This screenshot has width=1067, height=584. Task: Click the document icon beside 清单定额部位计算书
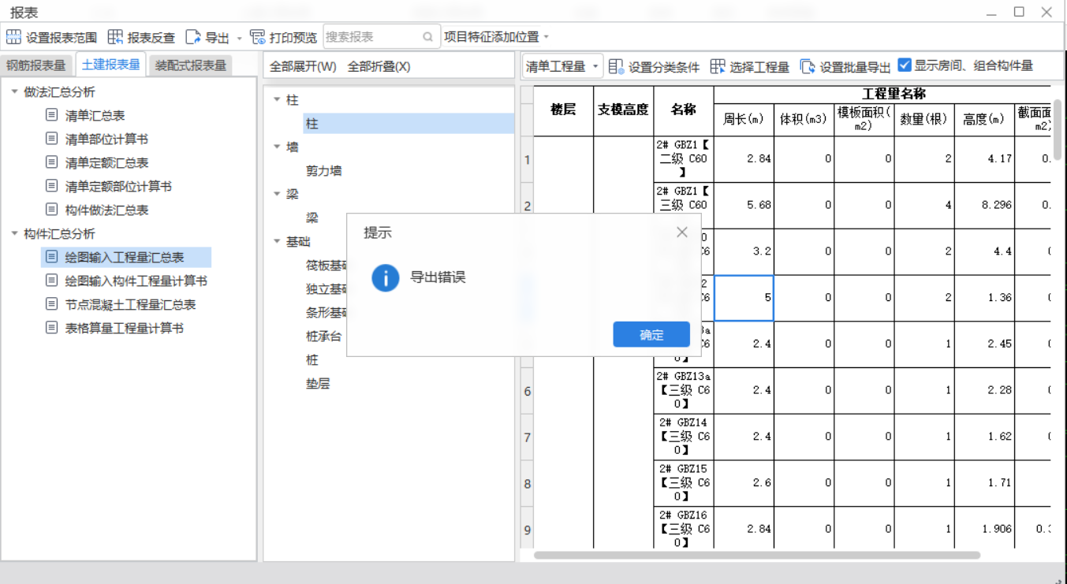pyautogui.click(x=52, y=186)
